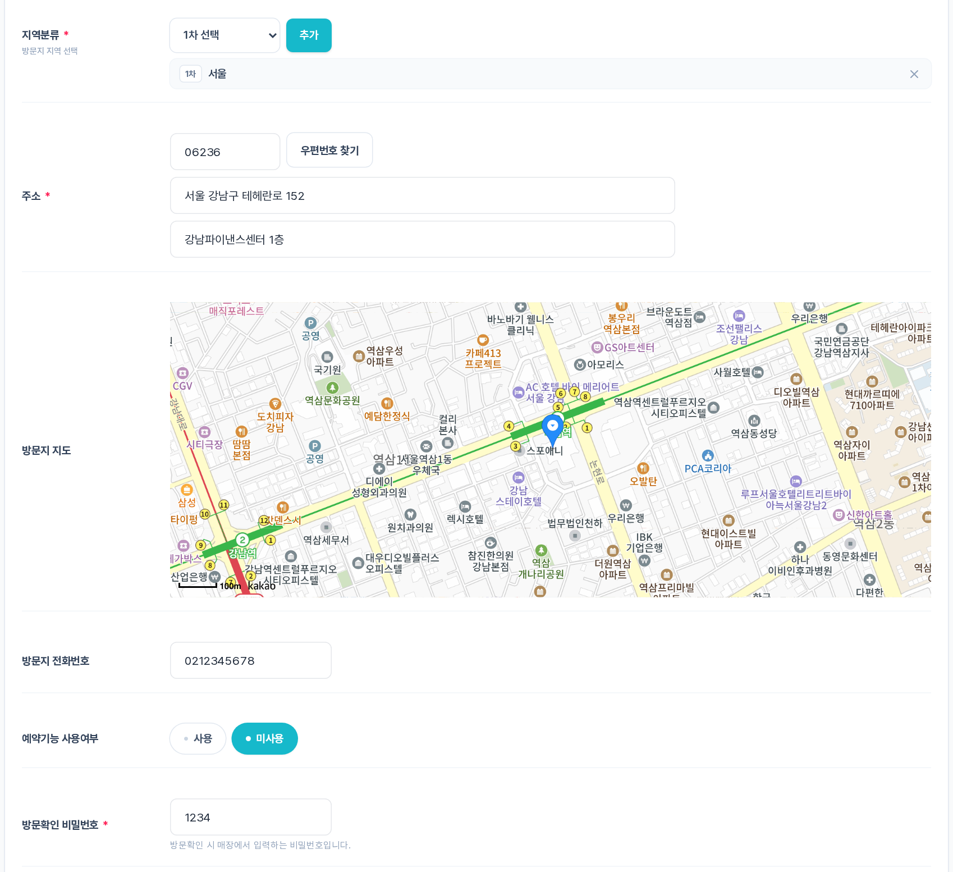Click the 오발탄 restaurant icon on map
This screenshot has width=953, height=872.
coord(643,468)
